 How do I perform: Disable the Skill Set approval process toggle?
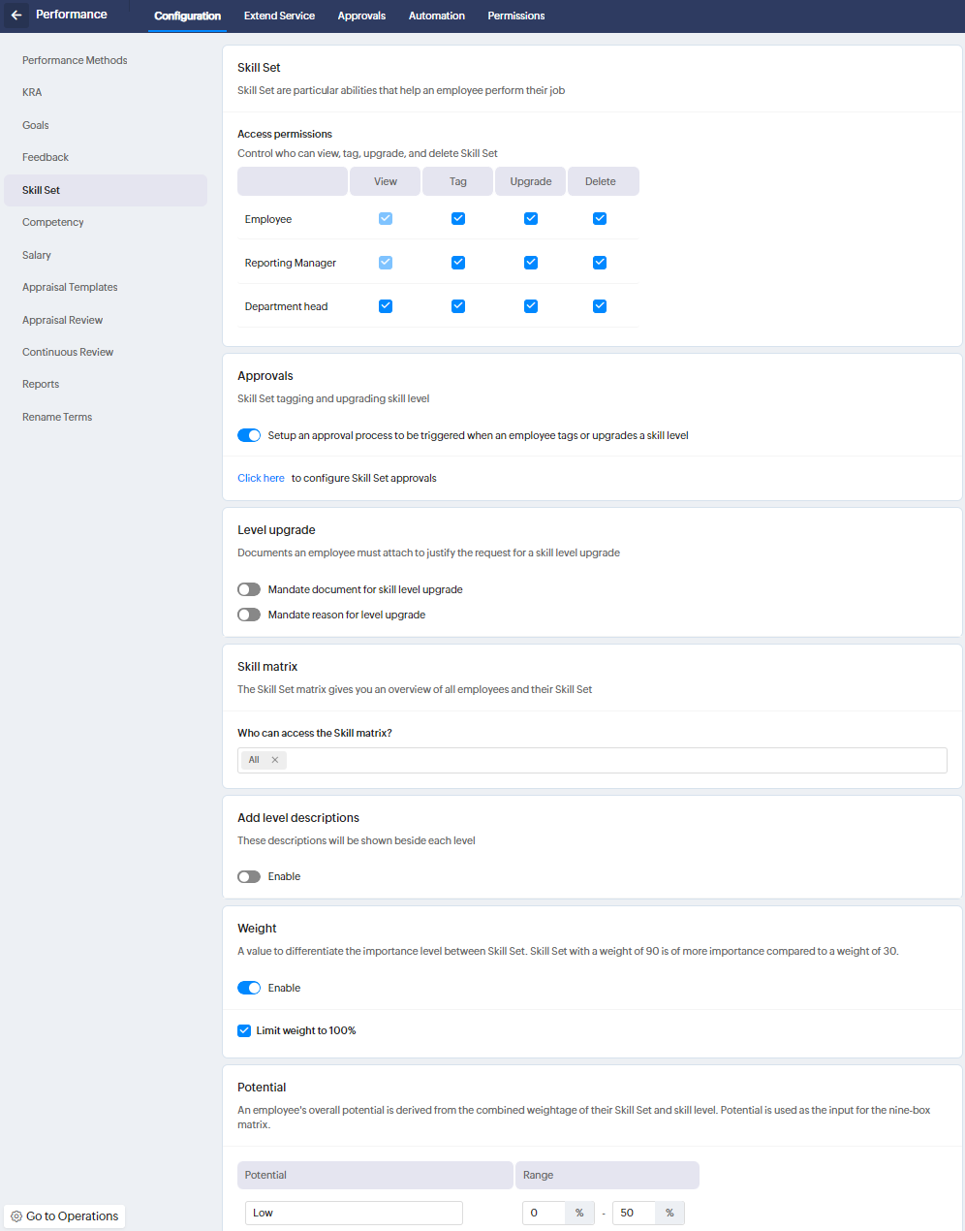pyautogui.click(x=249, y=435)
